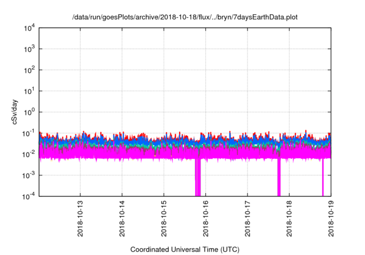This screenshot has height=255, width=365.
Task: Click the 10^-4 y-axis tick label
Action: tap(29, 197)
